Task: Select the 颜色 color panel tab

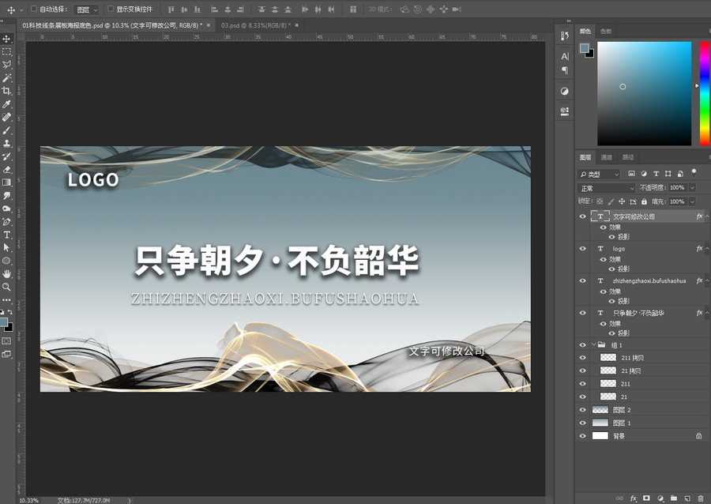Action: tap(585, 32)
